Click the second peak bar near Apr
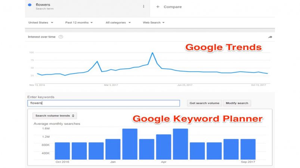Image resolution: width=300 pixels, height=168 pixels. tap(180, 144)
